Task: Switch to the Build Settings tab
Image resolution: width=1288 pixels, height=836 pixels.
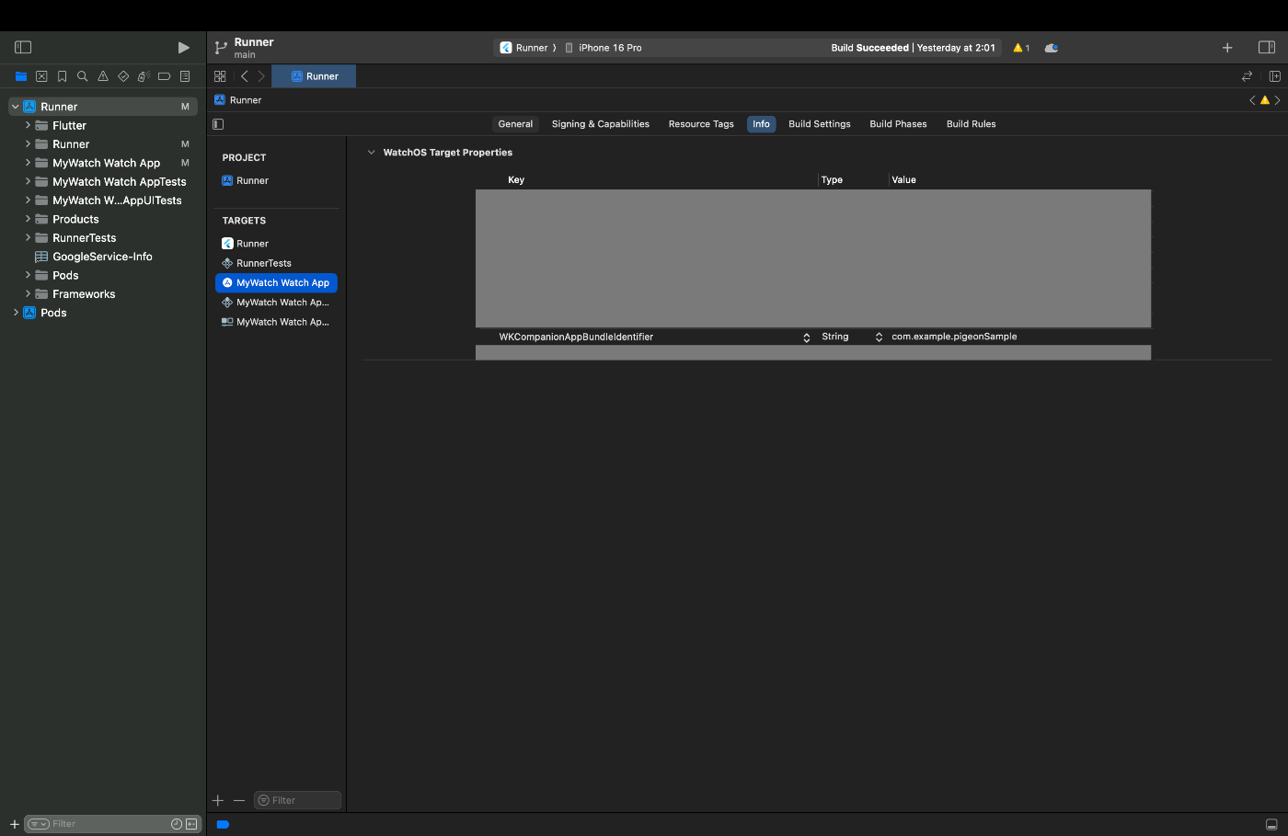Action: [820, 124]
